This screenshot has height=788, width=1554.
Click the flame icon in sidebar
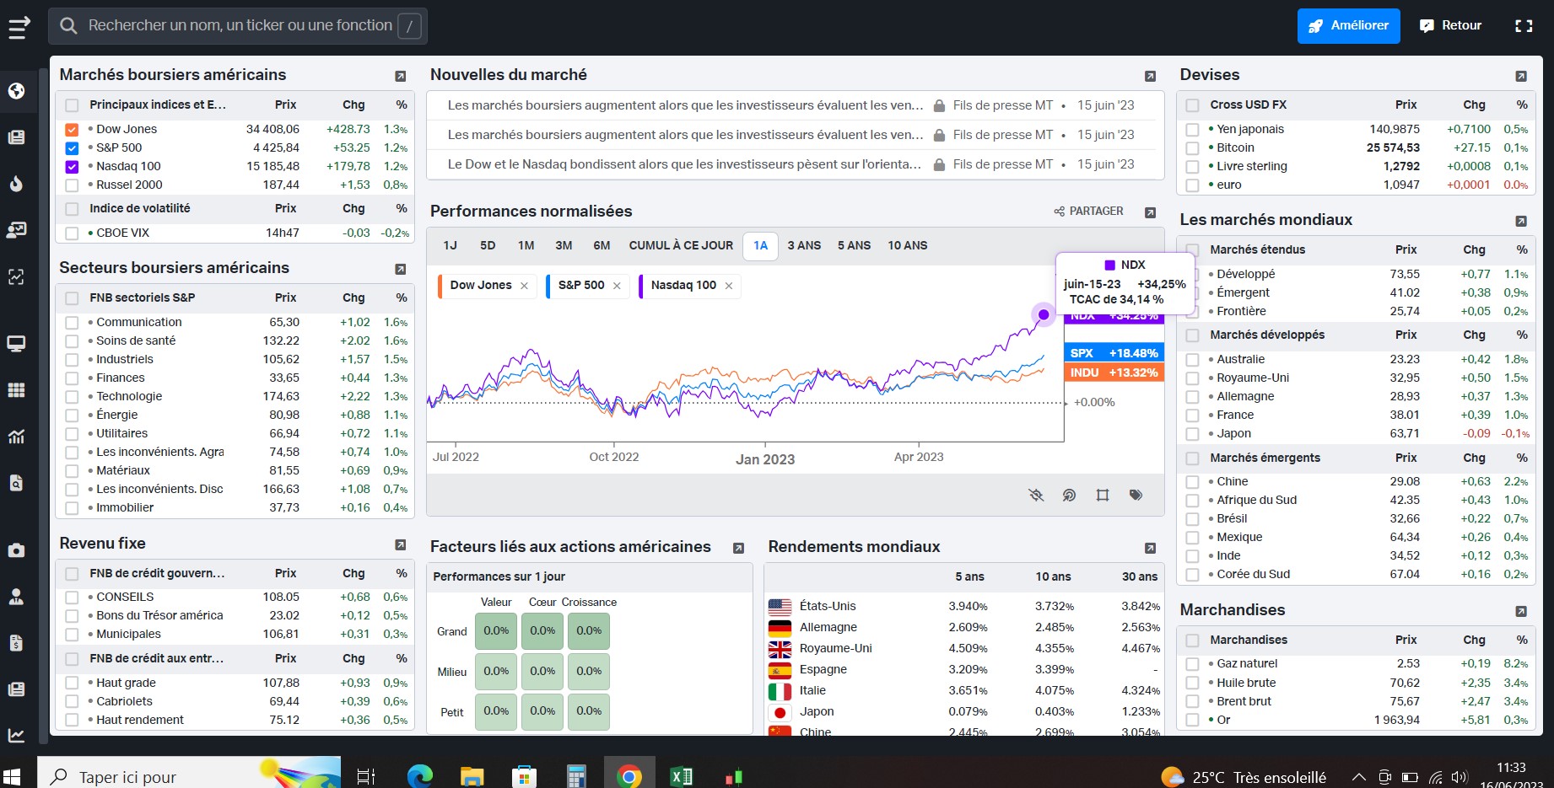click(x=16, y=184)
